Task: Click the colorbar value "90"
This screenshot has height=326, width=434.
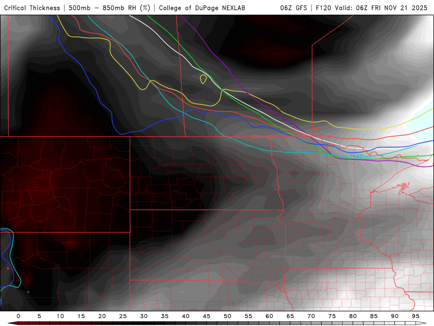Action: pyautogui.click(x=395, y=316)
